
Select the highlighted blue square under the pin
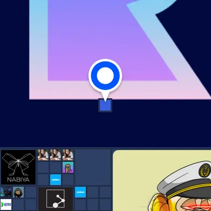105,105
